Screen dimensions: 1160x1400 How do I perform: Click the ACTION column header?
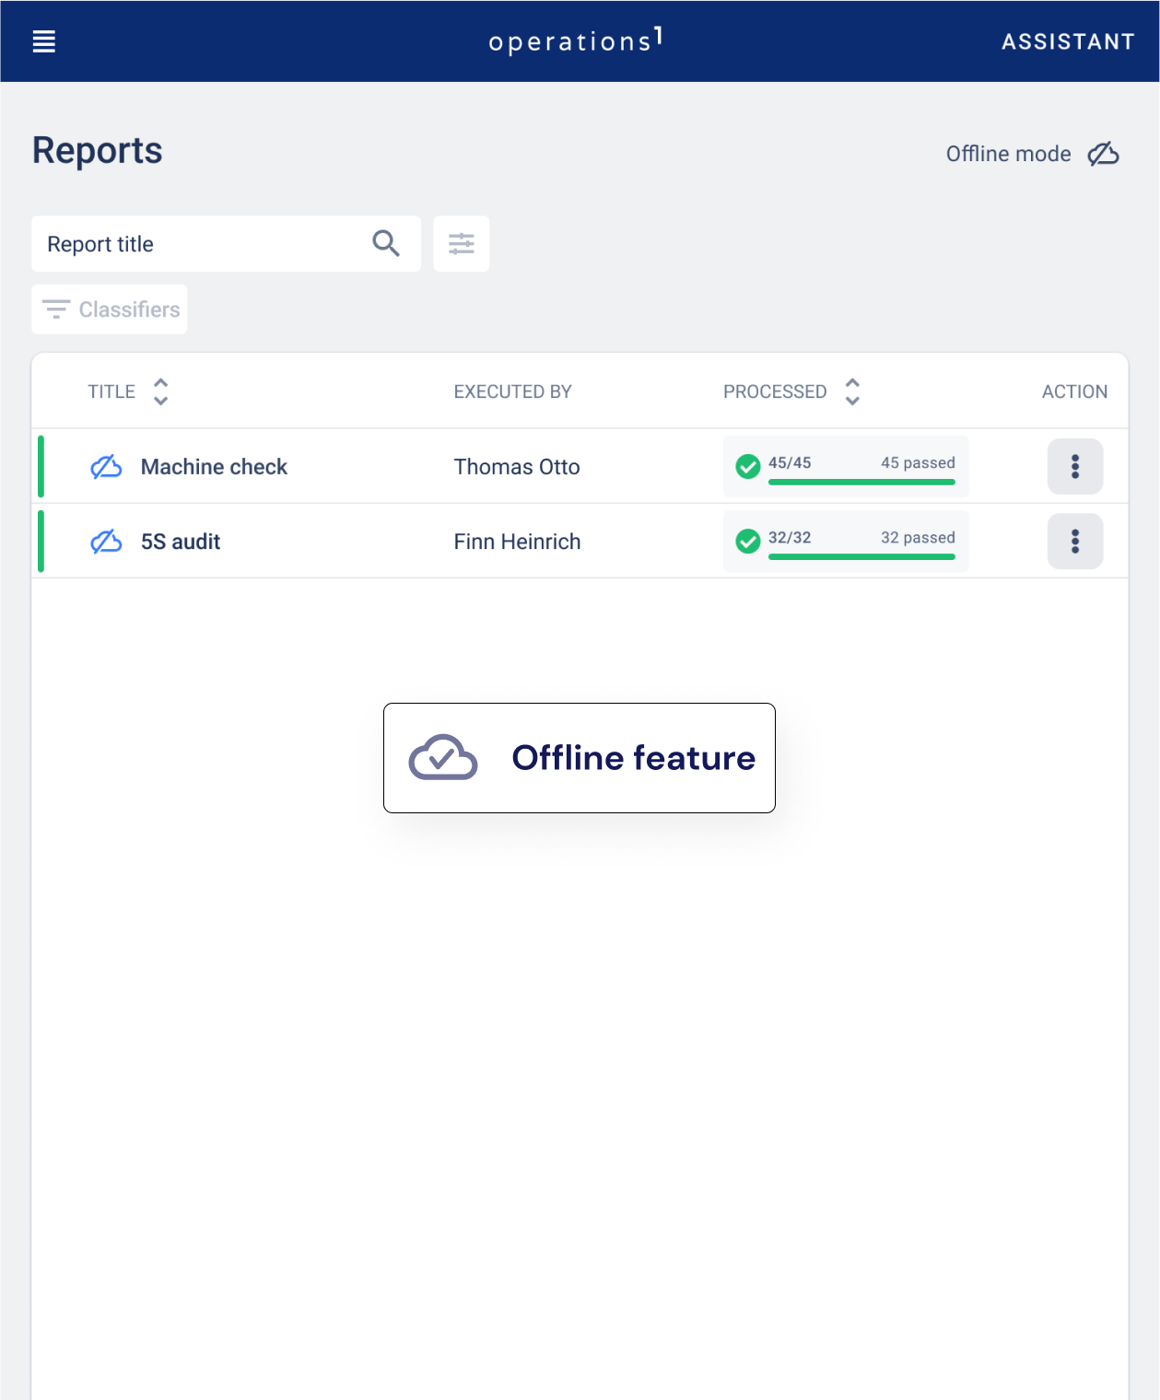[1074, 391]
